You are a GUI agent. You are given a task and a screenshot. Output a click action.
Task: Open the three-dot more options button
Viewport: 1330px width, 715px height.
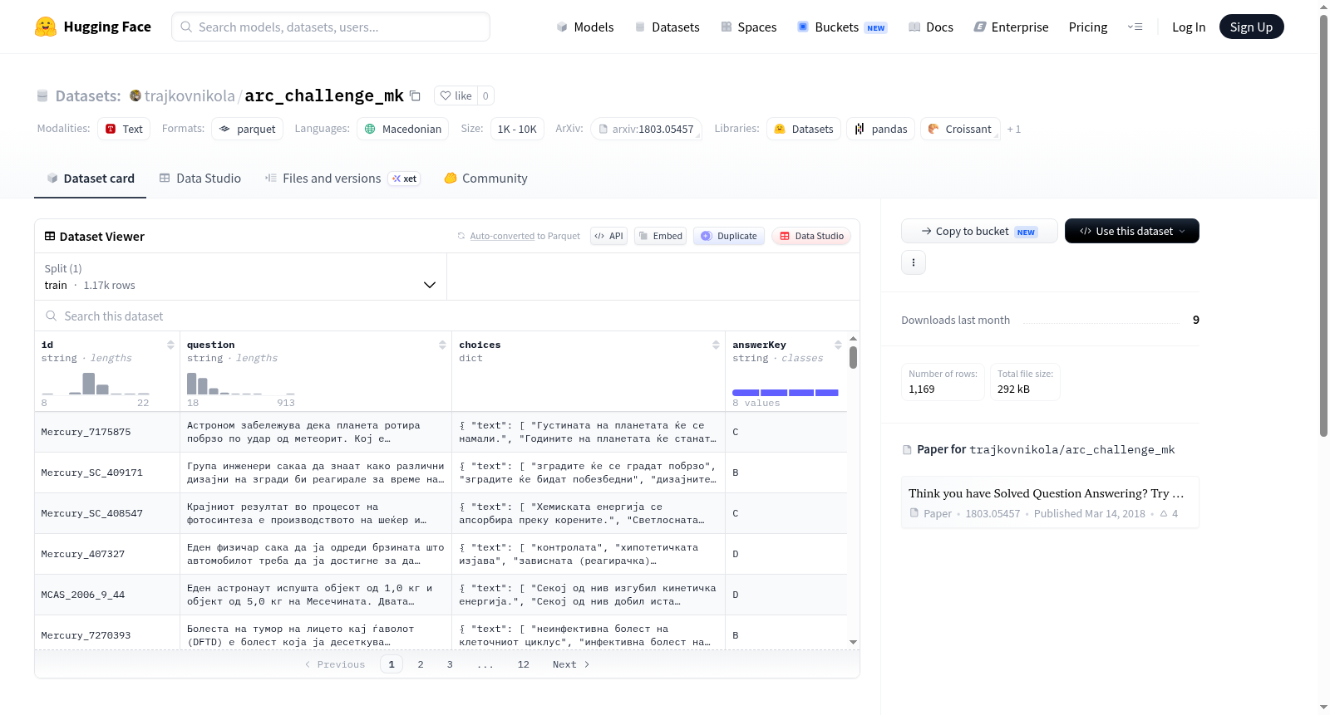[914, 262]
